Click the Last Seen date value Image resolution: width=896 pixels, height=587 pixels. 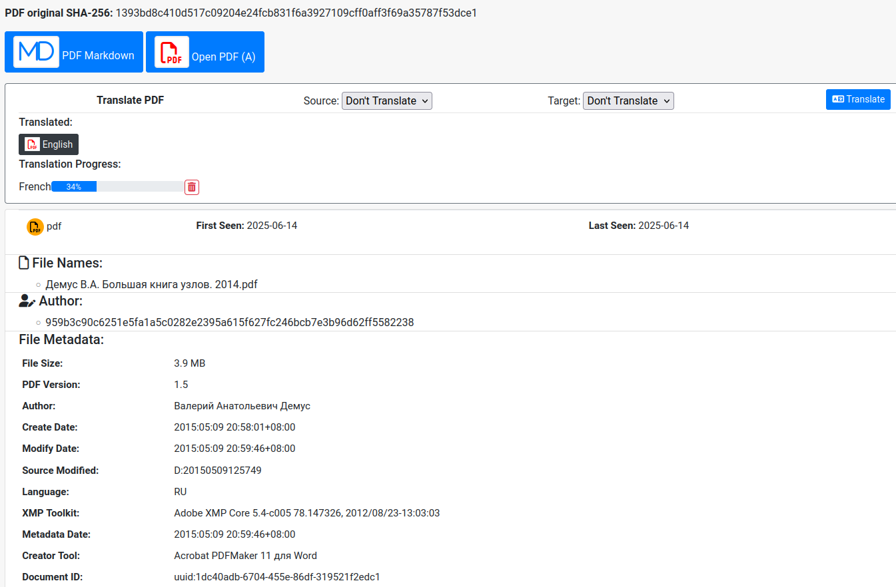click(664, 226)
